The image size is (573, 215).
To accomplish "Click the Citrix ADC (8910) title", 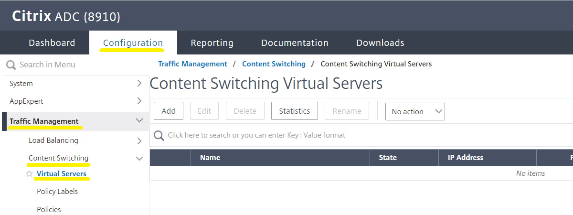I will (x=66, y=16).
